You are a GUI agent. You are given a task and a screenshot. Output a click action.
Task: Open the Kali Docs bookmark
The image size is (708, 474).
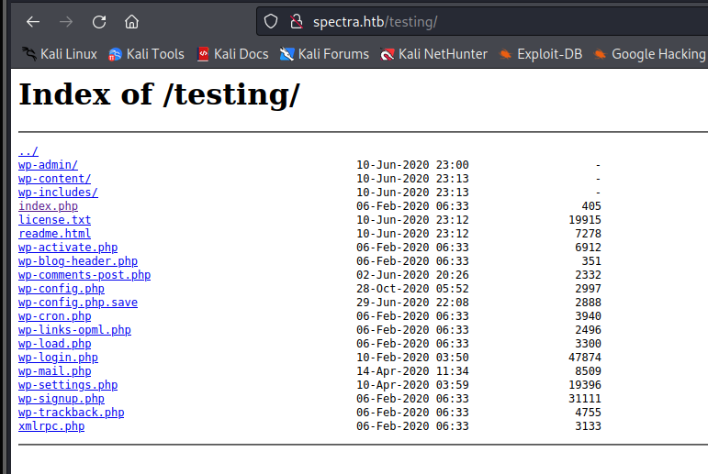(x=232, y=54)
